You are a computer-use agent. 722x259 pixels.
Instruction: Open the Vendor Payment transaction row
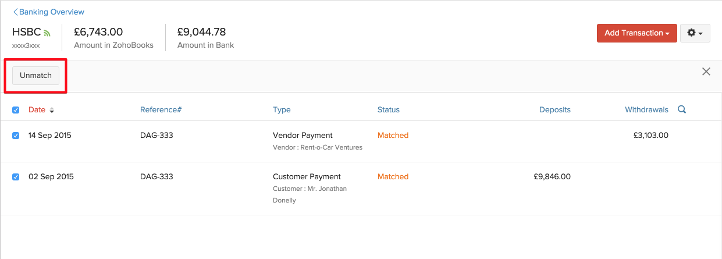pyautogui.click(x=302, y=136)
